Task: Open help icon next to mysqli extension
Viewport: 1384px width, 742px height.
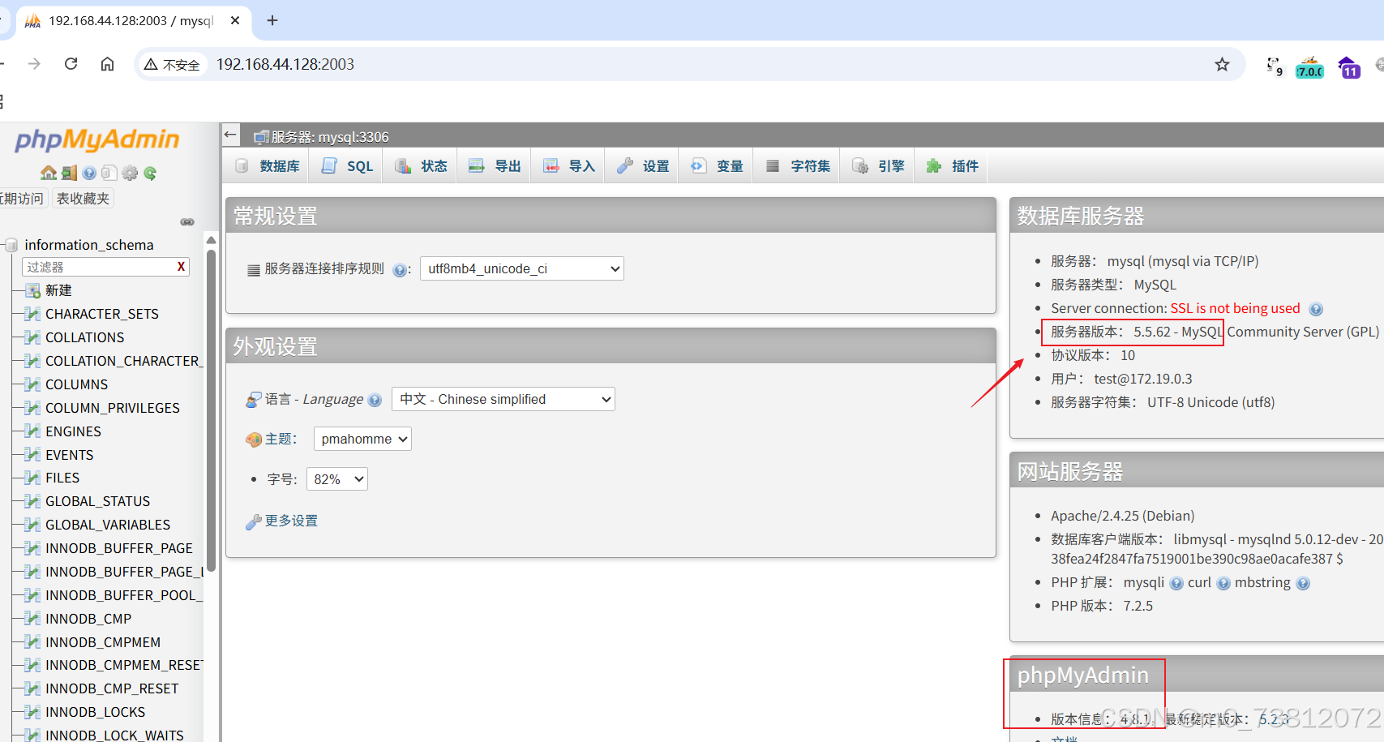Action: (x=1176, y=583)
